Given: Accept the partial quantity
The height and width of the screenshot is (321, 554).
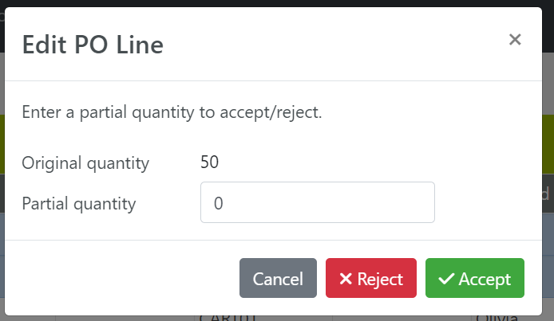Looking at the screenshot, I should pos(474,279).
